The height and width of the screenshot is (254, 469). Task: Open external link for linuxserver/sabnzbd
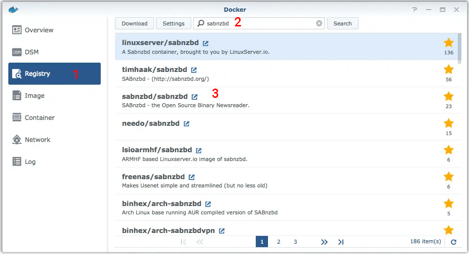(205, 44)
